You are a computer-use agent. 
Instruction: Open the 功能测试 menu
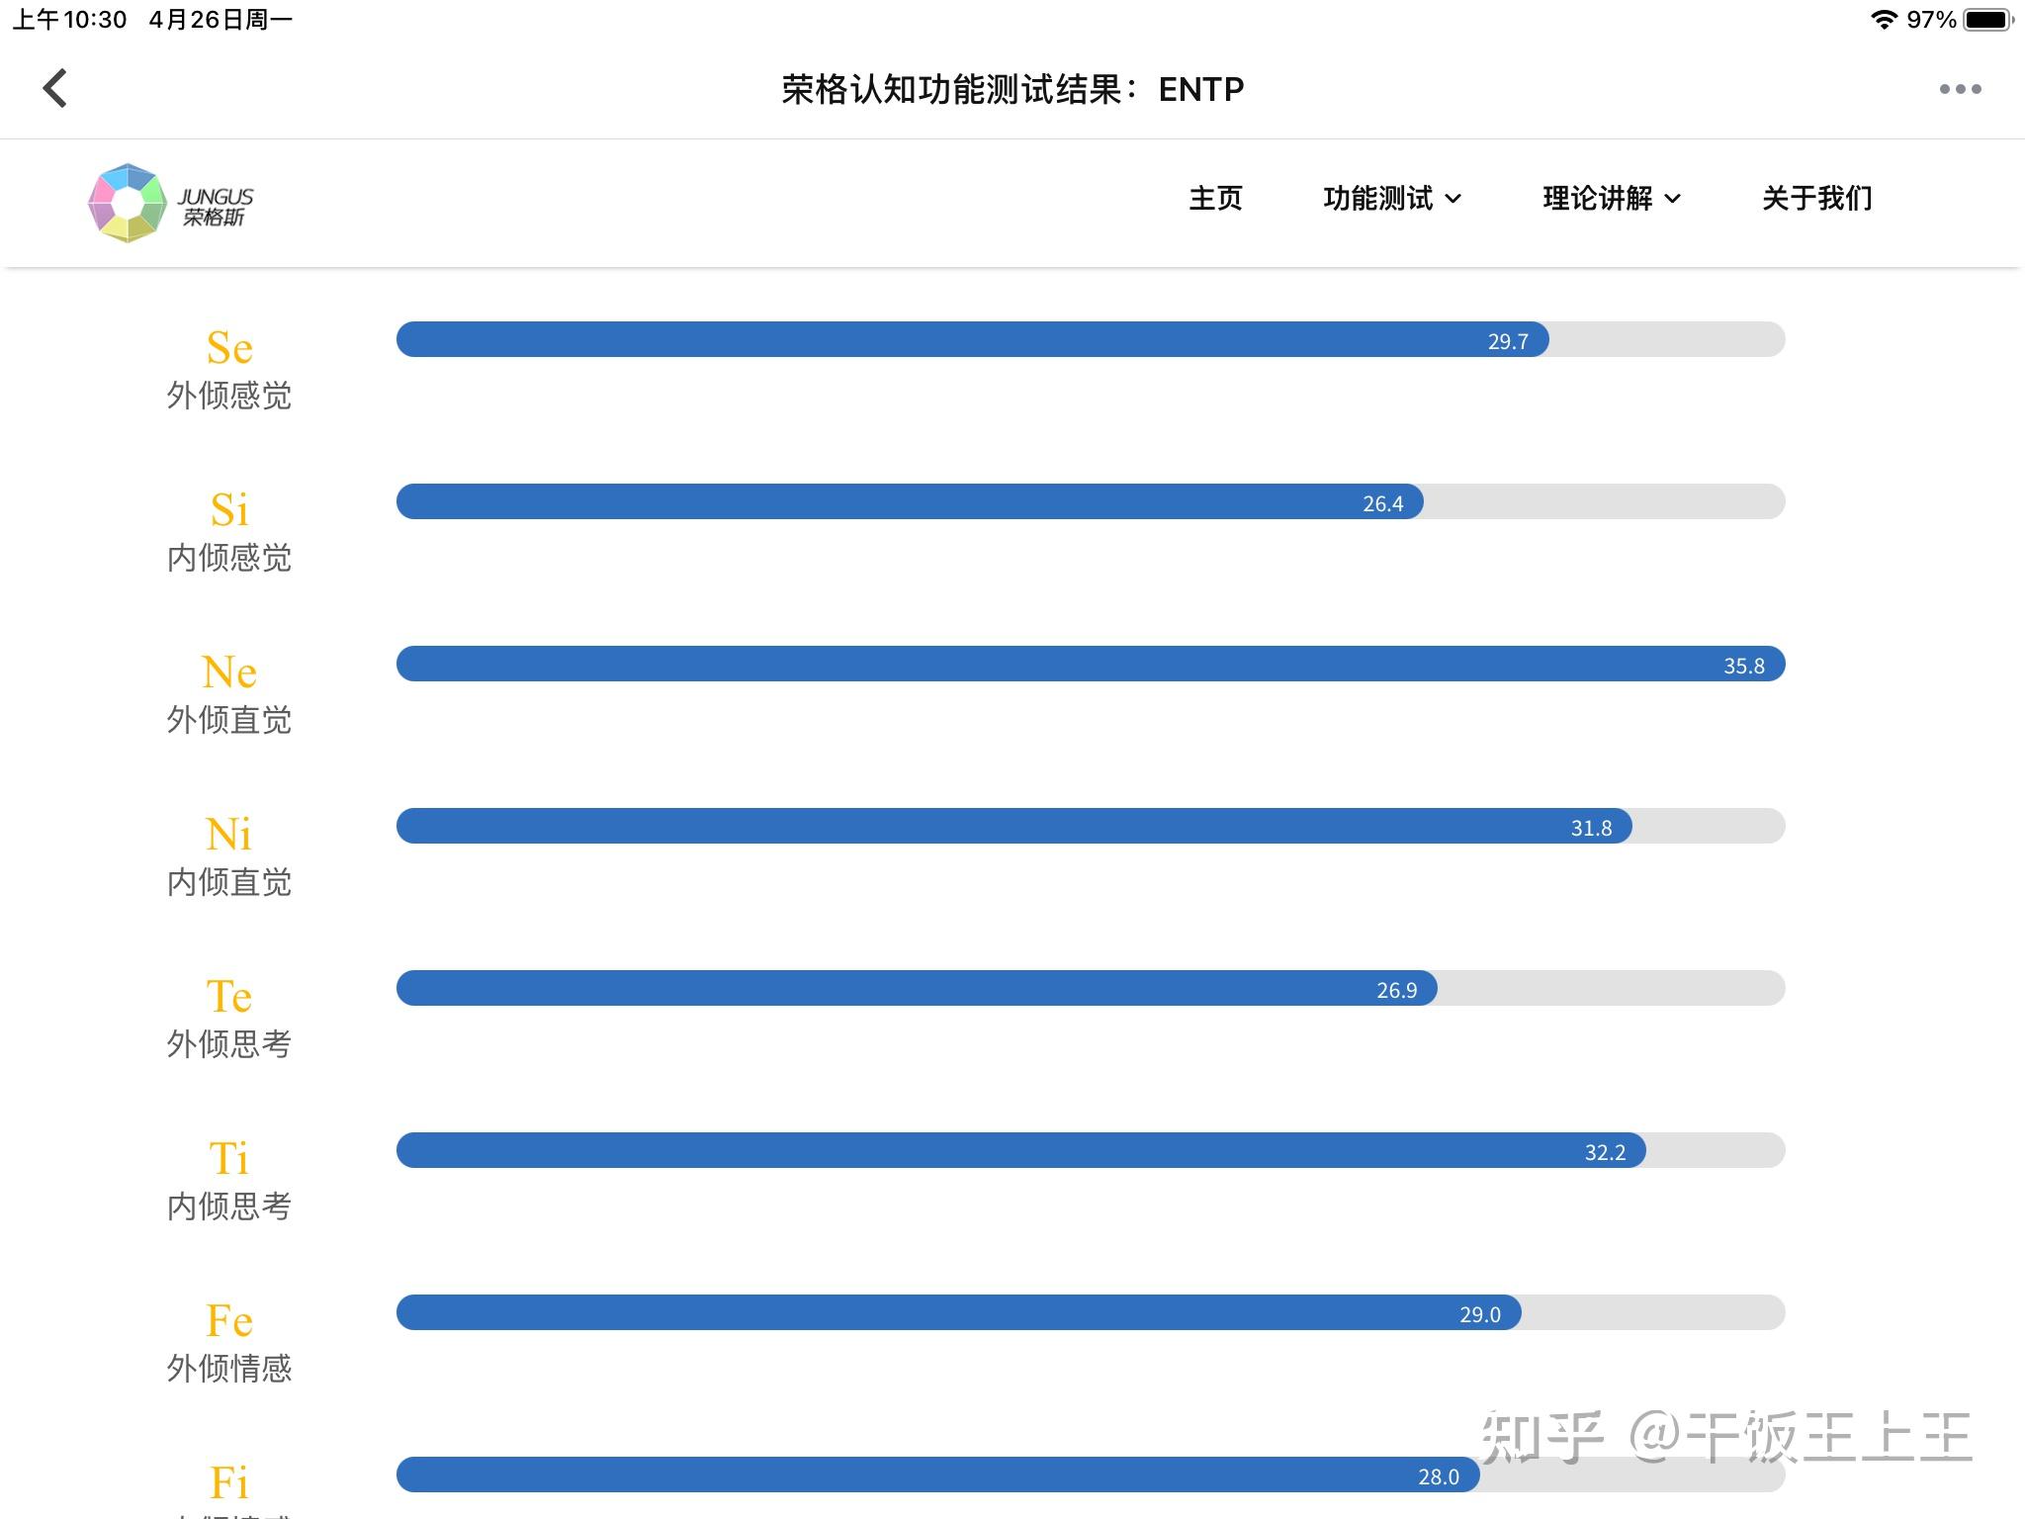coord(1377,198)
